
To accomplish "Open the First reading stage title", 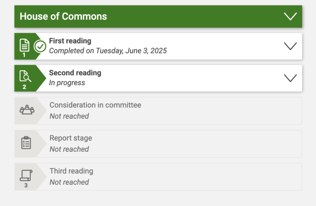I will pos(70,41).
